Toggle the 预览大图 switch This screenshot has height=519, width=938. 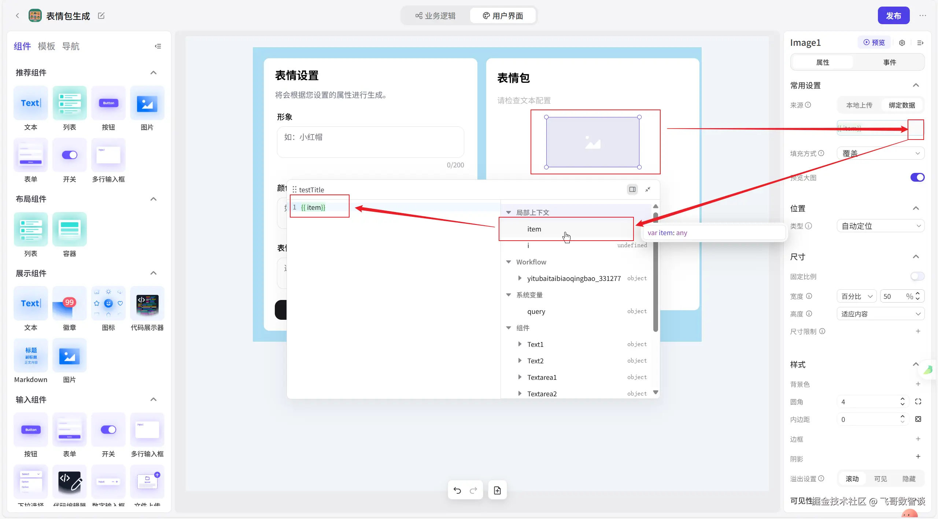pos(917,177)
